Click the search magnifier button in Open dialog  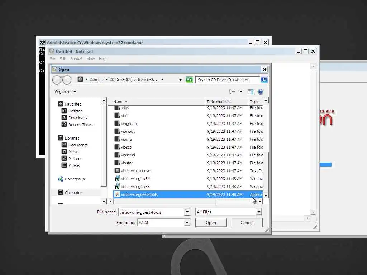point(264,80)
